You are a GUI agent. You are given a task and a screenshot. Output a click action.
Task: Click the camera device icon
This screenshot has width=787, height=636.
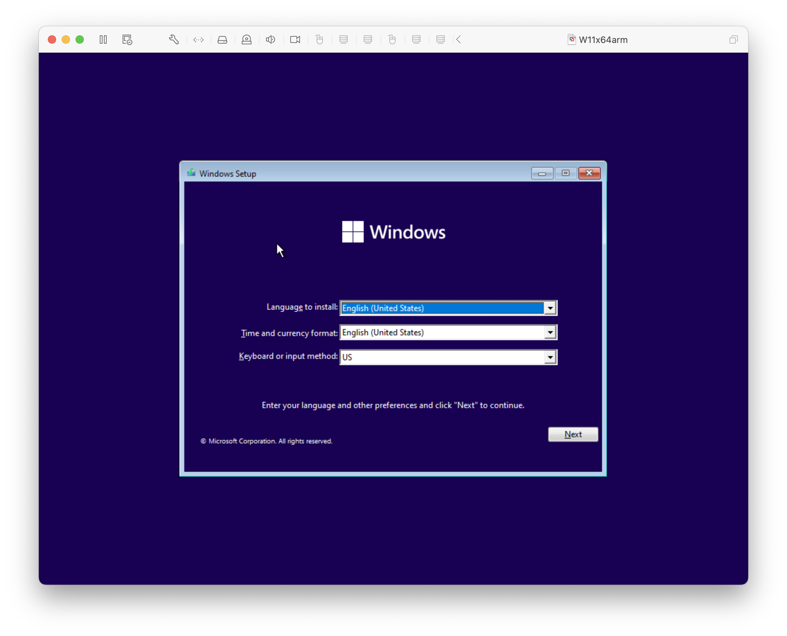pos(295,39)
